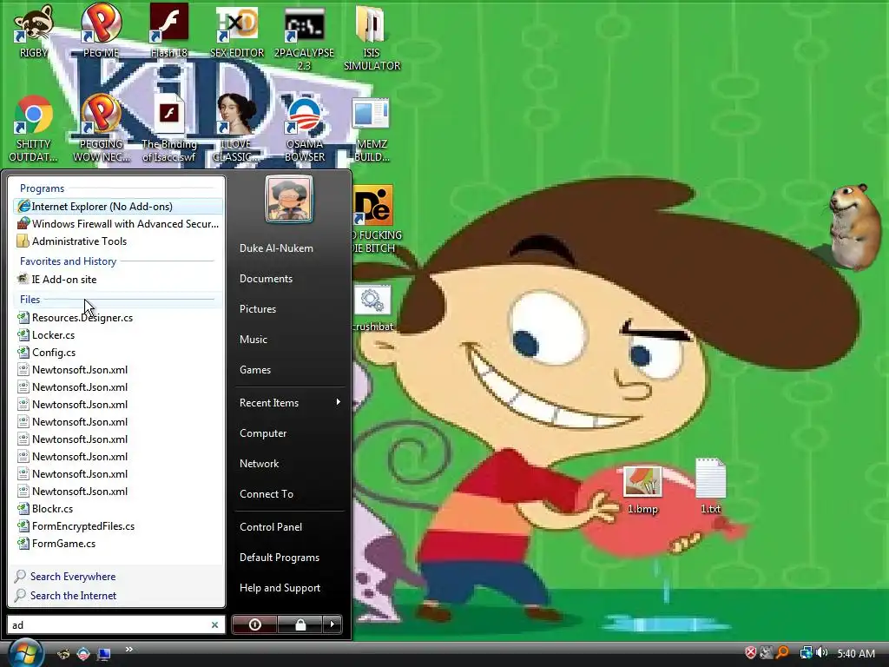This screenshot has height=667, width=889.
Task: Open Blockr.cs from file results
Action: click(117, 509)
